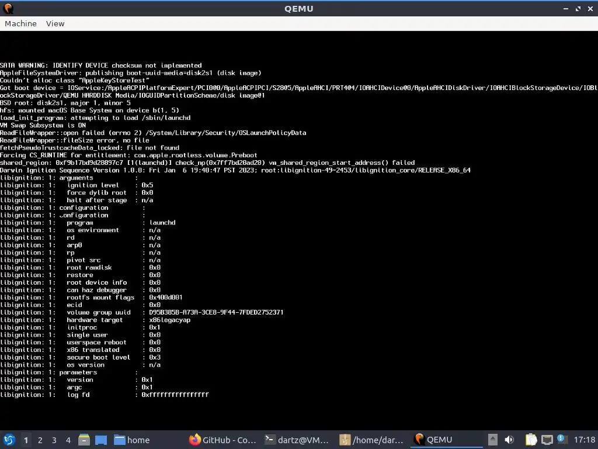Viewport: 598px width, 449px height.
Task: Click the 'launchd' program value
Action: pyautogui.click(x=162, y=223)
